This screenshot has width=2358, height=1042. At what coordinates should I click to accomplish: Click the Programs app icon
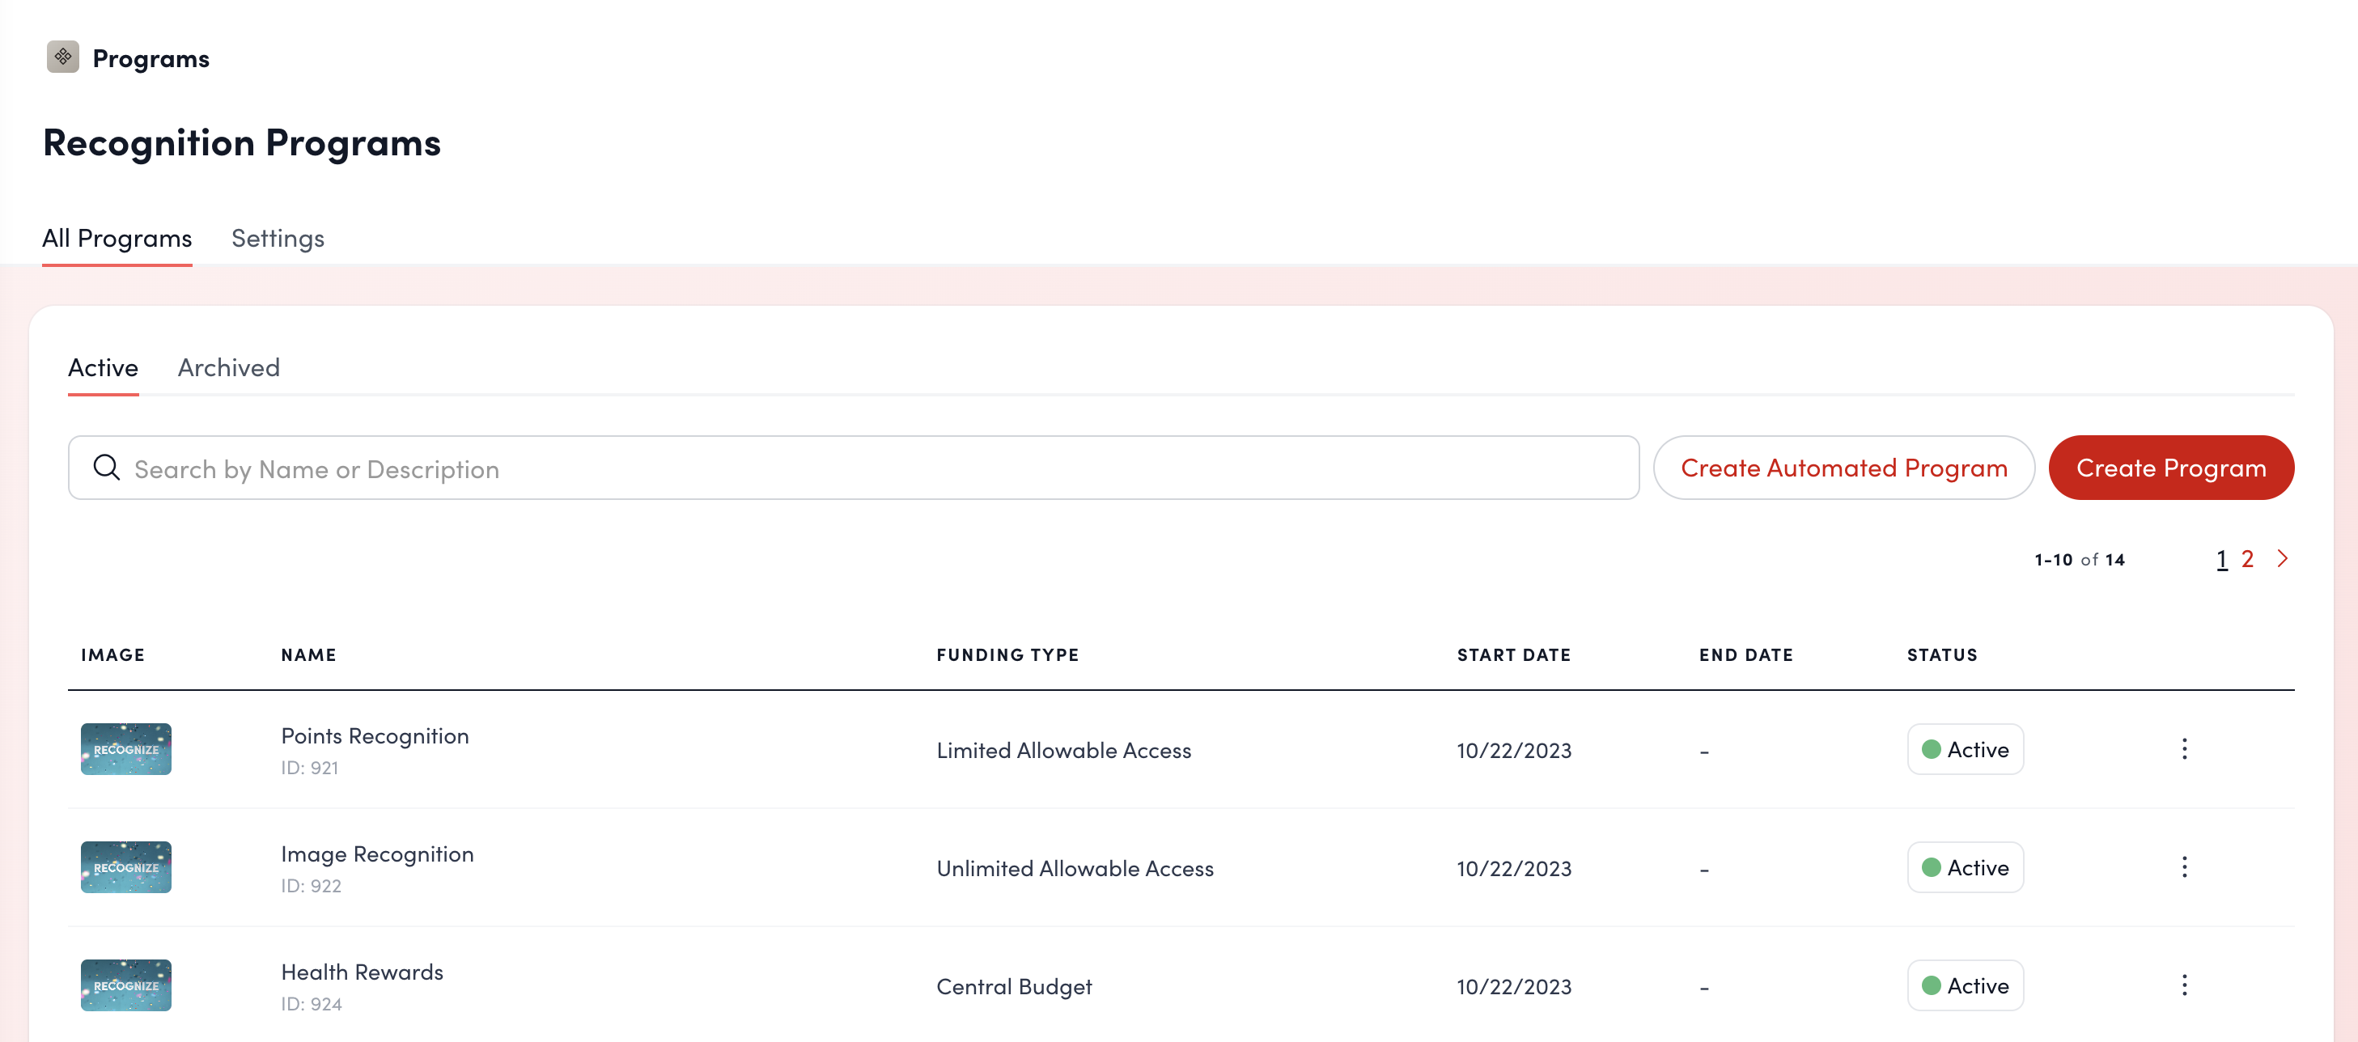(62, 57)
